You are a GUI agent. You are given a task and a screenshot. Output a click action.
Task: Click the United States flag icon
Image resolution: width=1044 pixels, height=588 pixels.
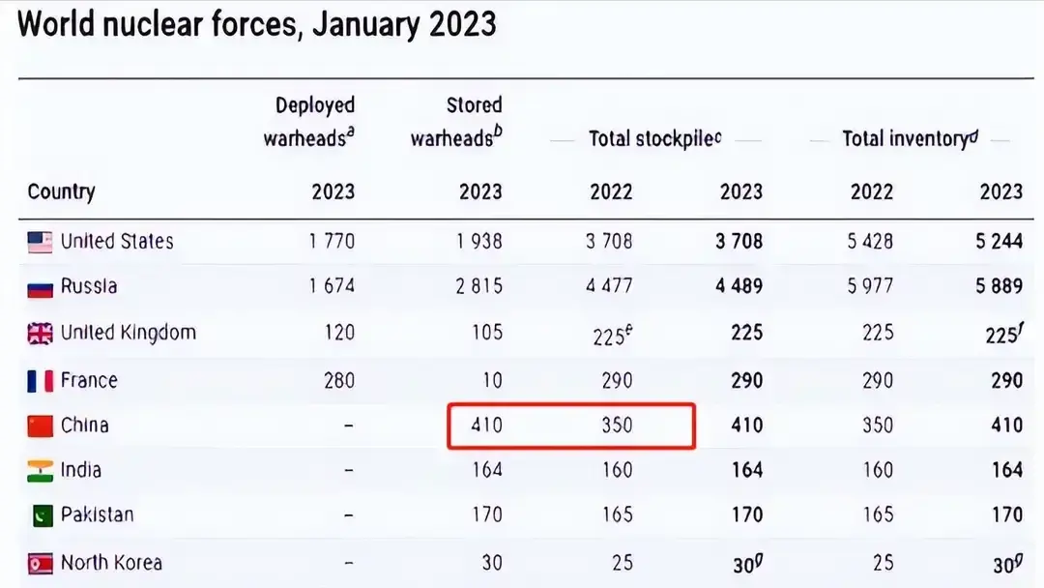(x=40, y=242)
